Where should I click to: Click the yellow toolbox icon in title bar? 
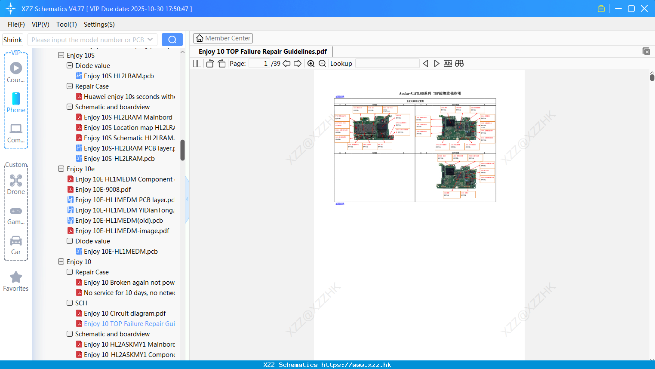pyautogui.click(x=601, y=9)
